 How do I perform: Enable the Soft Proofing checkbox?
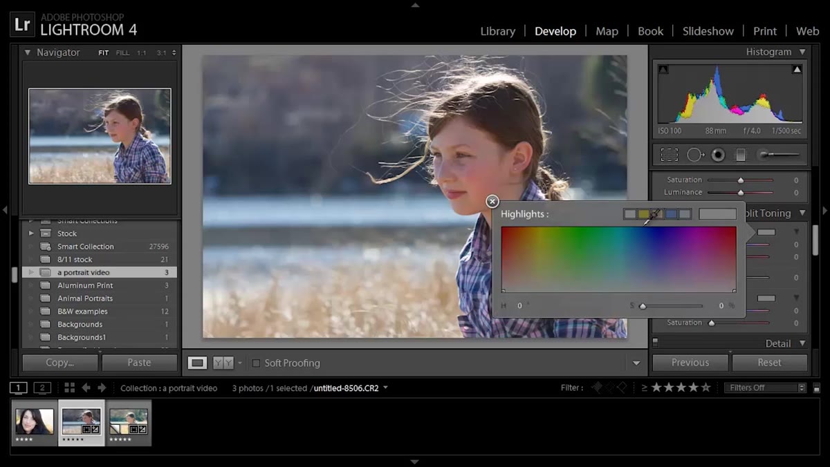[x=256, y=363]
